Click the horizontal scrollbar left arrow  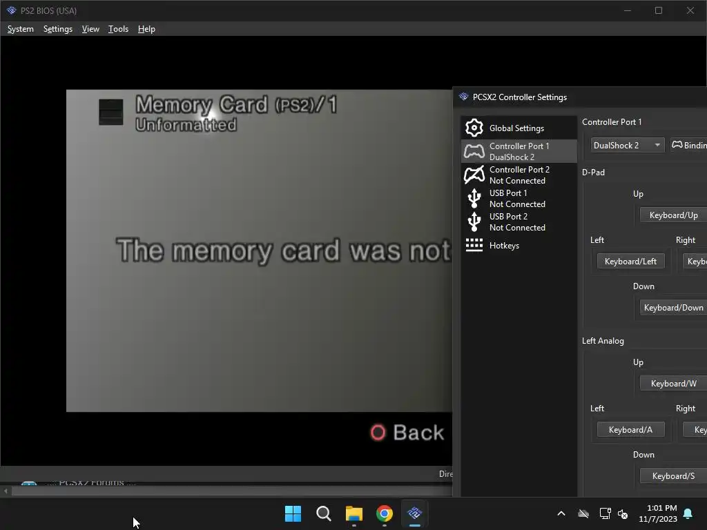pyautogui.click(x=6, y=491)
